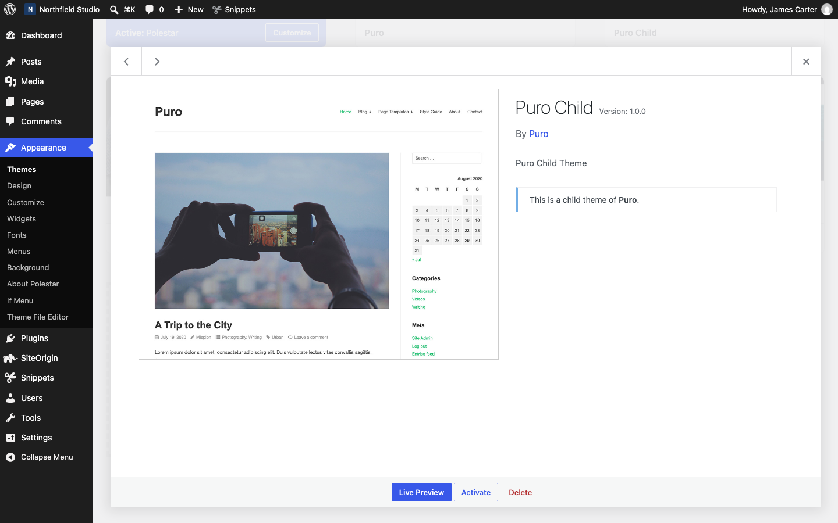Viewport: 838px width, 523px height.
Task: Open the Customize submenu item
Action: 26,202
